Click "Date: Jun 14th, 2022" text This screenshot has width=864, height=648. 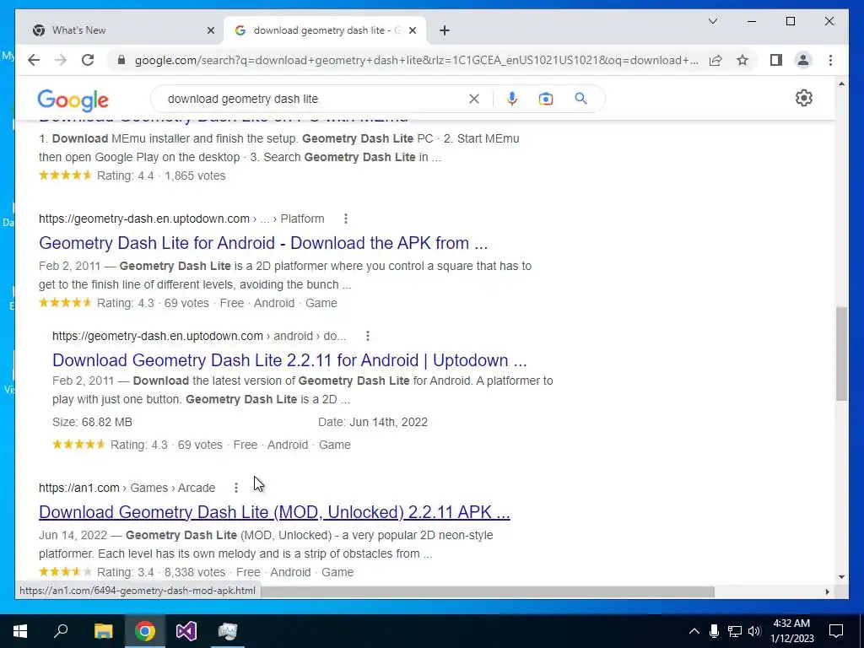coord(372,422)
